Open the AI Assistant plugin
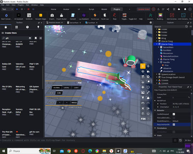 (19, 17)
